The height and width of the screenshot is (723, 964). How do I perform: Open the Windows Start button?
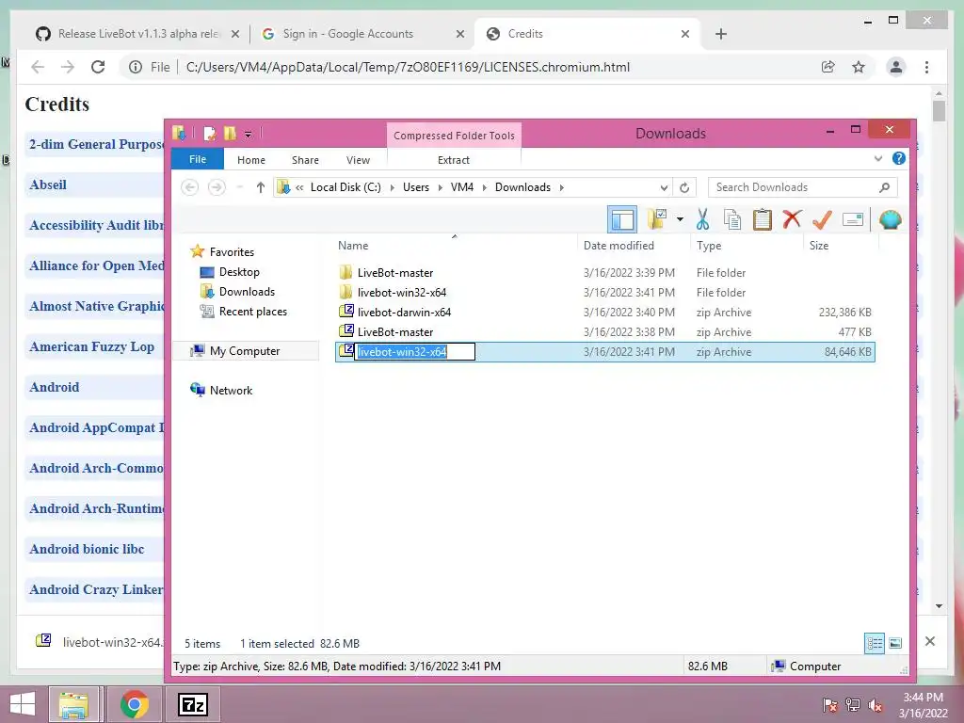pos(23,704)
